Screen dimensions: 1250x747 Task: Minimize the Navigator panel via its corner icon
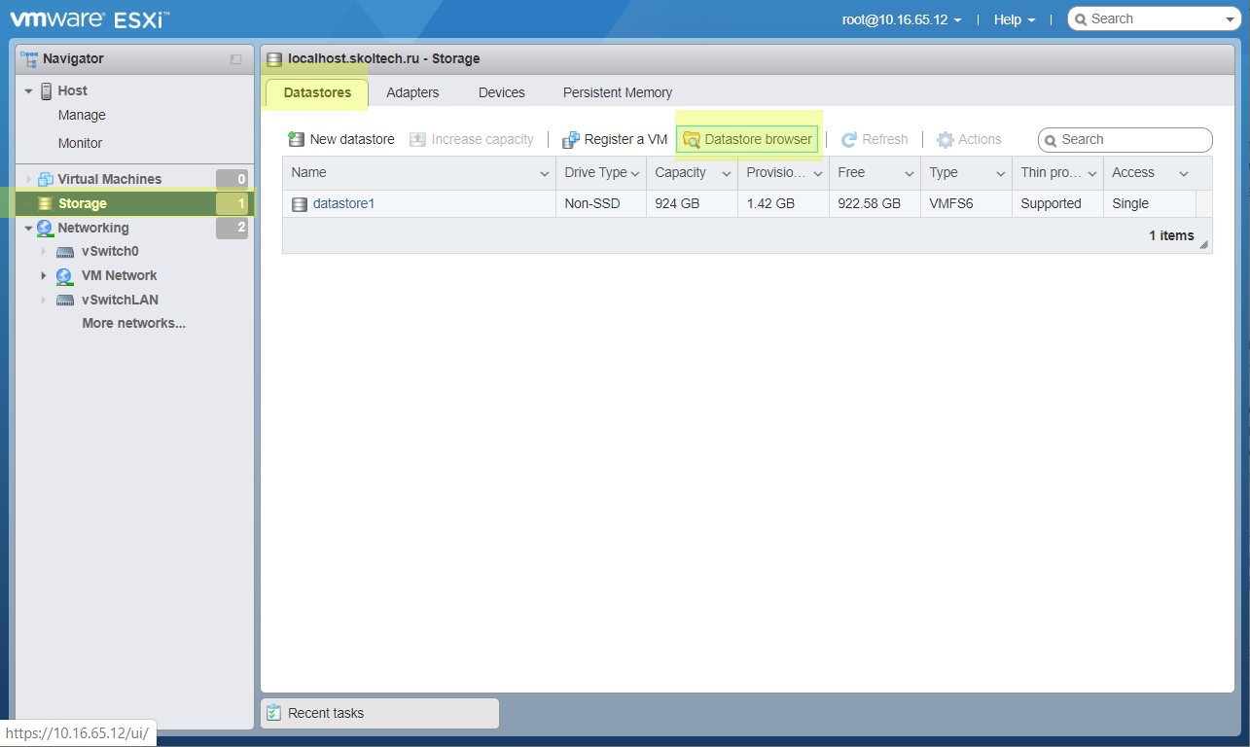[235, 59]
